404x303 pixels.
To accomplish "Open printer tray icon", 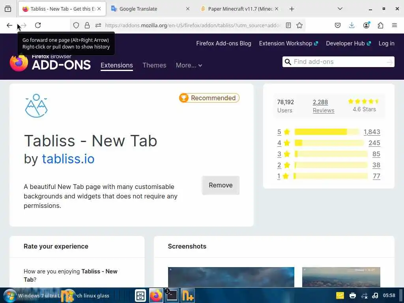I will point(352,296).
